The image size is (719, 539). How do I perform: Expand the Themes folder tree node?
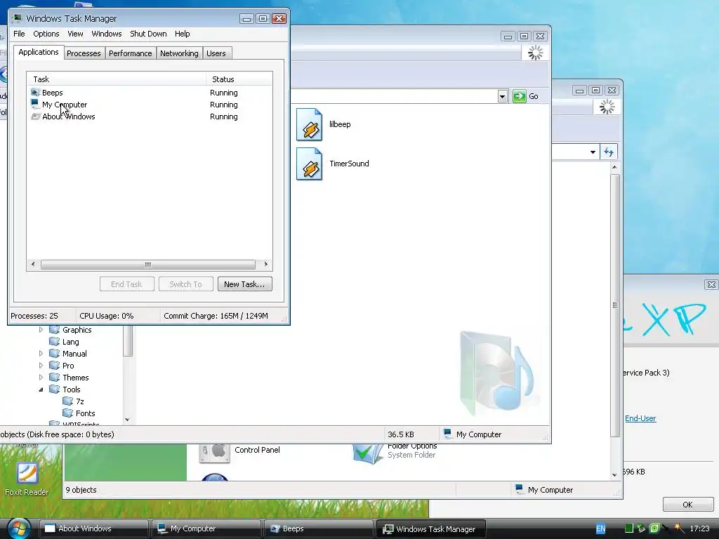pyautogui.click(x=41, y=377)
